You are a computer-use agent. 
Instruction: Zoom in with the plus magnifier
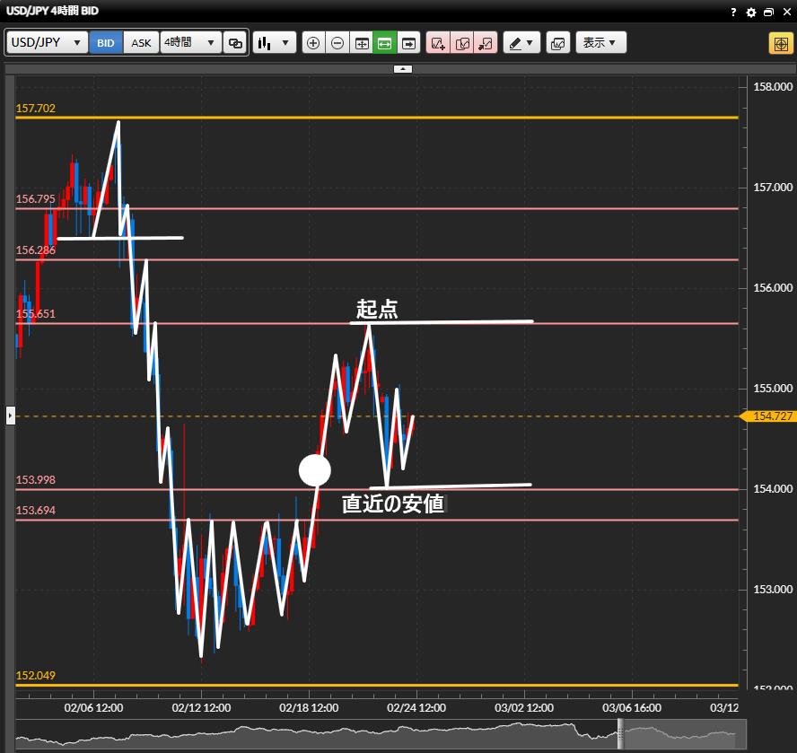313,43
